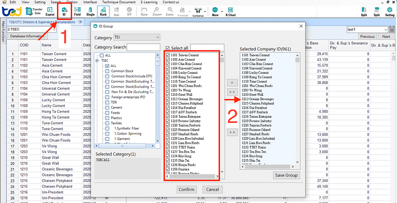
Task: Open the Interface menu
Action: tap(90, 2)
